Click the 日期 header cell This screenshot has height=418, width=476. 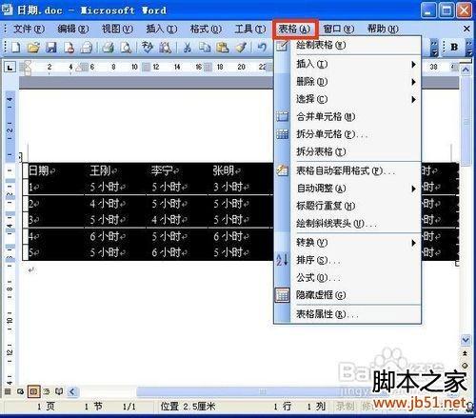click(54, 170)
